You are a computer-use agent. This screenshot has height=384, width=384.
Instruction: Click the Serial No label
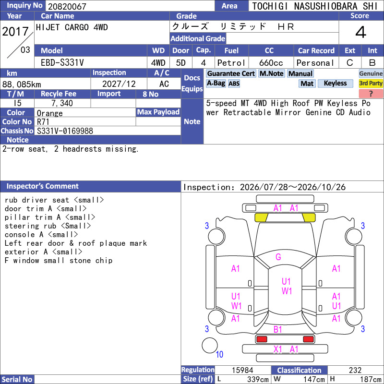coord(17,379)
